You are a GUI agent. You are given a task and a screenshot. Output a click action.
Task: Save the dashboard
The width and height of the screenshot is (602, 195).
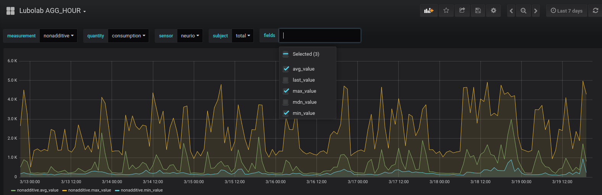coord(478,11)
